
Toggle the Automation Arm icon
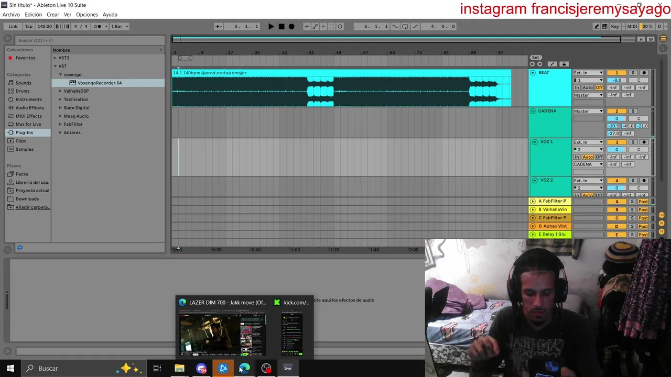pos(315,27)
